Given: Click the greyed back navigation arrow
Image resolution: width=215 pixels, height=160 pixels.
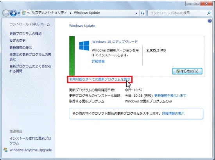Looking at the screenshot, I should pyautogui.click(x=6, y=13).
